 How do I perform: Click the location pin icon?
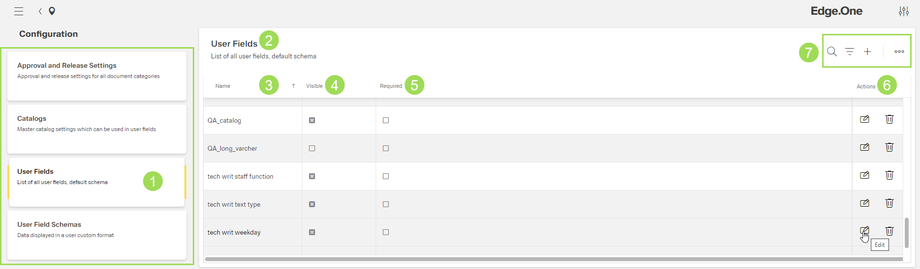[x=52, y=11]
